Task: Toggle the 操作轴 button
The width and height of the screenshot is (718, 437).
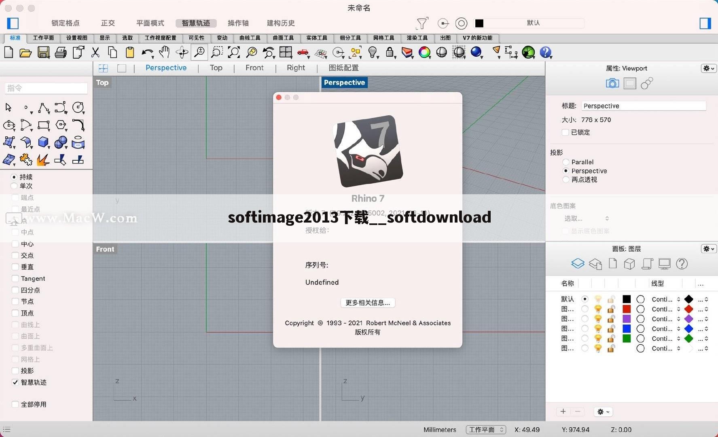Action: pyautogui.click(x=238, y=23)
